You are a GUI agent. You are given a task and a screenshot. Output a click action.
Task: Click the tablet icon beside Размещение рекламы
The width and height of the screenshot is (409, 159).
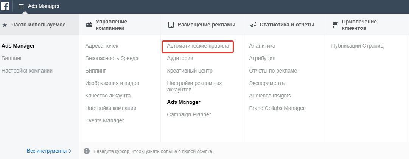pos(171,25)
